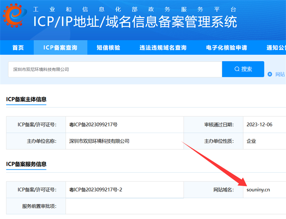The width and height of the screenshot is (286, 219).
Task: Select the date value 2023-12-06
Action: (x=259, y=125)
